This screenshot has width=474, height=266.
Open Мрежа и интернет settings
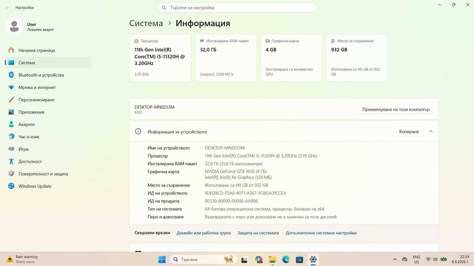(48, 87)
